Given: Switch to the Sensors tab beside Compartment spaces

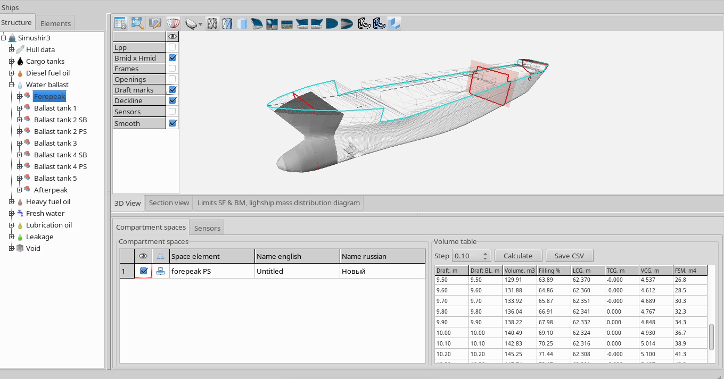Looking at the screenshot, I should coord(207,228).
